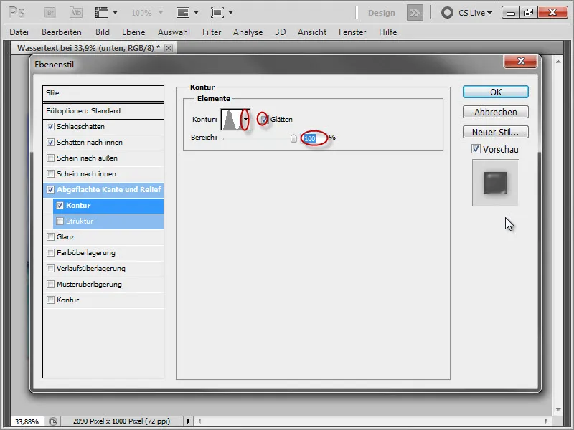Viewport: 574px width, 430px height.
Task: Open the screen mode icon
Action: [x=217, y=13]
